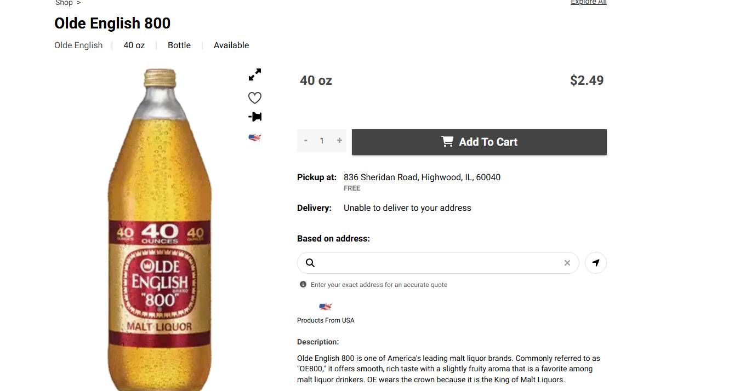Screen dimensions: 740x391
Task: Click the pickup address text
Action: click(422, 177)
